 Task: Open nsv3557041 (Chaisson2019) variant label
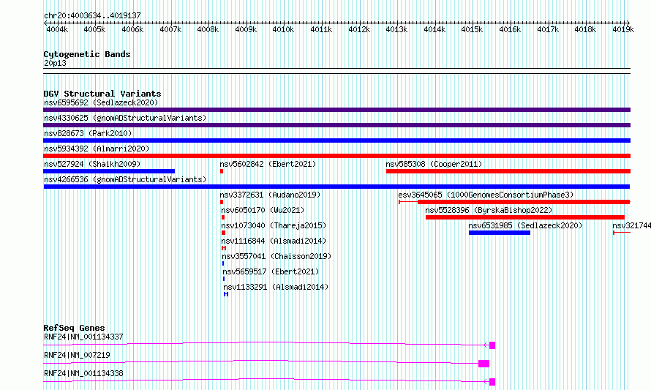[276, 256]
